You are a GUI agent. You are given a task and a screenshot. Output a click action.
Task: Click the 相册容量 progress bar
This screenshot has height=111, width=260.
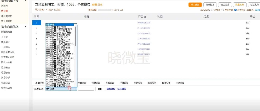104,10
